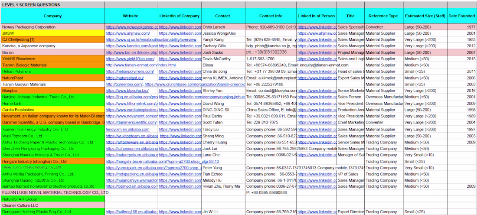Open the newaypkgshop website link

coord(132,27)
